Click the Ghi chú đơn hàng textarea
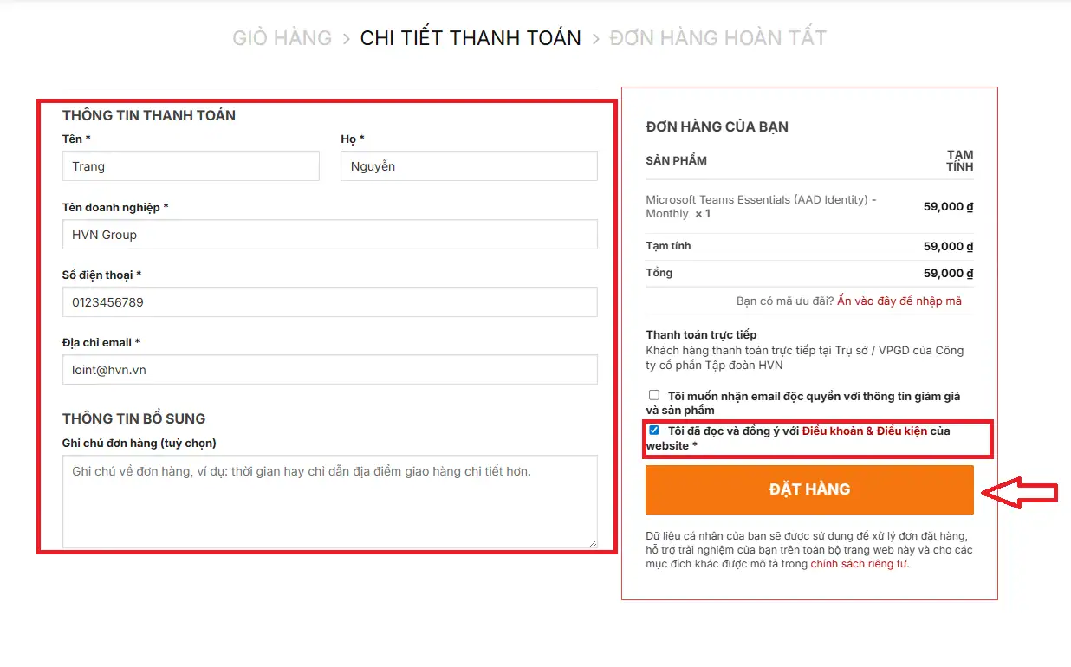The height and width of the screenshot is (667, 1071). pyautogui.click(x=330, y=502)
